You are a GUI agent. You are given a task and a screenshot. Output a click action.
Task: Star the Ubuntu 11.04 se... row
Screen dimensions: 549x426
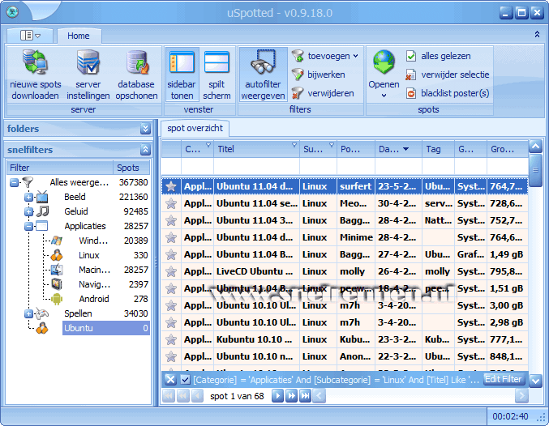pos(171,203)
